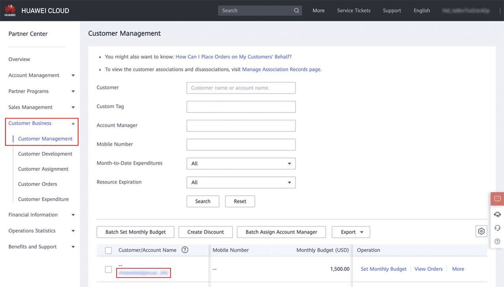This screenshot has height=287, width=504.
Task: Open table column settings gear icon
Action: coord(481,231)
